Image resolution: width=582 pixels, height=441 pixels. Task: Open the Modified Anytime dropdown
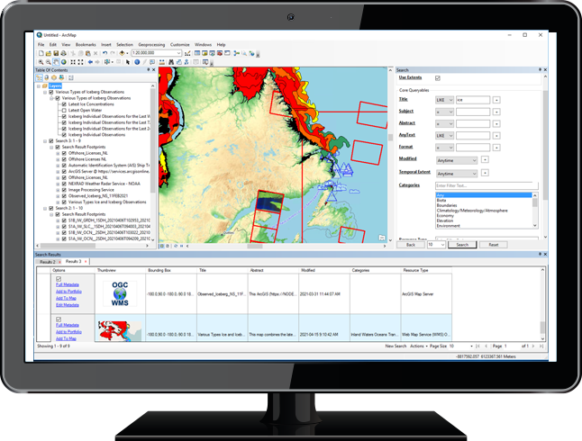tap(457, 160)
